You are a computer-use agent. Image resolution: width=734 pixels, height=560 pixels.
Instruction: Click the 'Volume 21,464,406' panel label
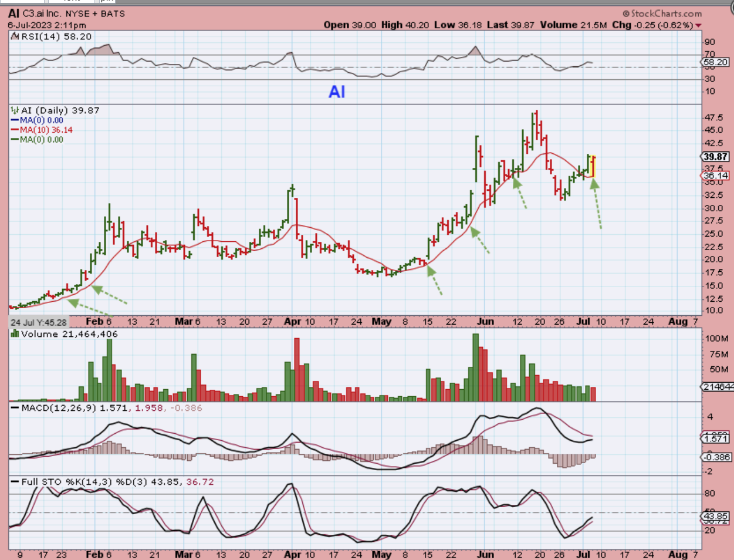click(69, 334)
